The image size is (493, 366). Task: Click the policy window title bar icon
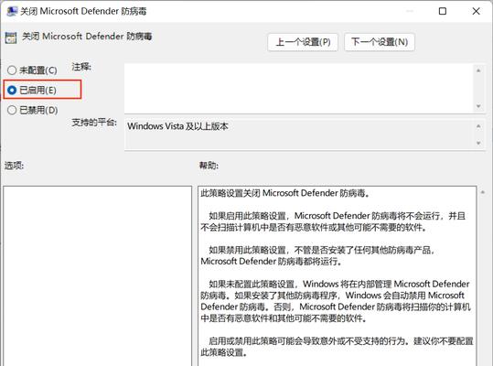(12, 11)
